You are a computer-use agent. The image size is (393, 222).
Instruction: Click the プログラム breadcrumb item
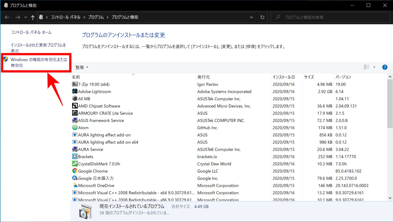[x=96, y=17]
